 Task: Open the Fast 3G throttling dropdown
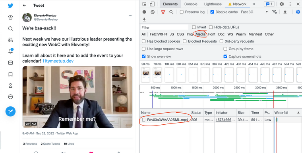coord(254,12)
